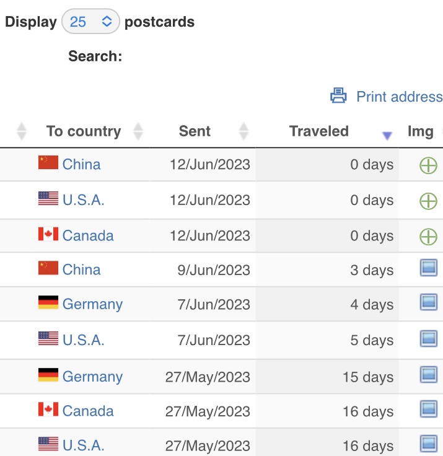The image size is (443, 456).
Task: Open the Print address link
Action: (400, 97)
